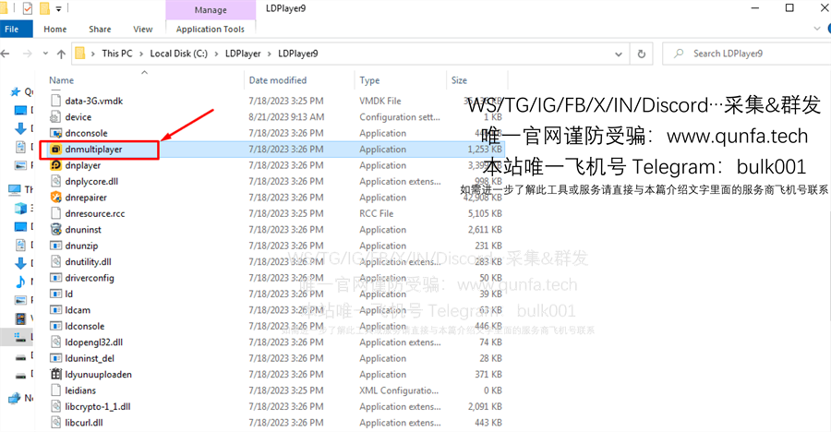
Task: Click the Properties checkmark in Quick Access toolbar
Action: point(27,8)
